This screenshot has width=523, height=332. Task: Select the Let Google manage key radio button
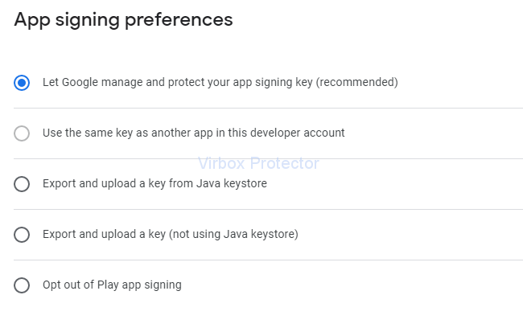point(22,82)
